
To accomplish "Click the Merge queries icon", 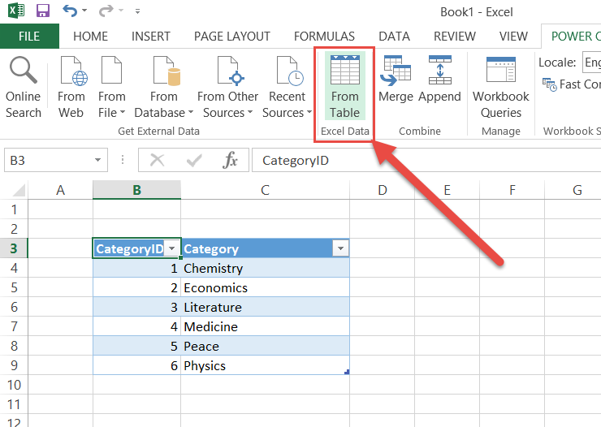I will coord(396,81).
